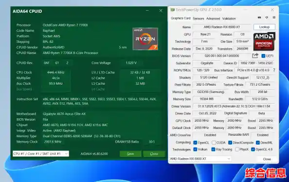Click the AIDA64 v6.80.6200 version text
The height and width of the screenshot is (182, 289).
coord(94,154)
